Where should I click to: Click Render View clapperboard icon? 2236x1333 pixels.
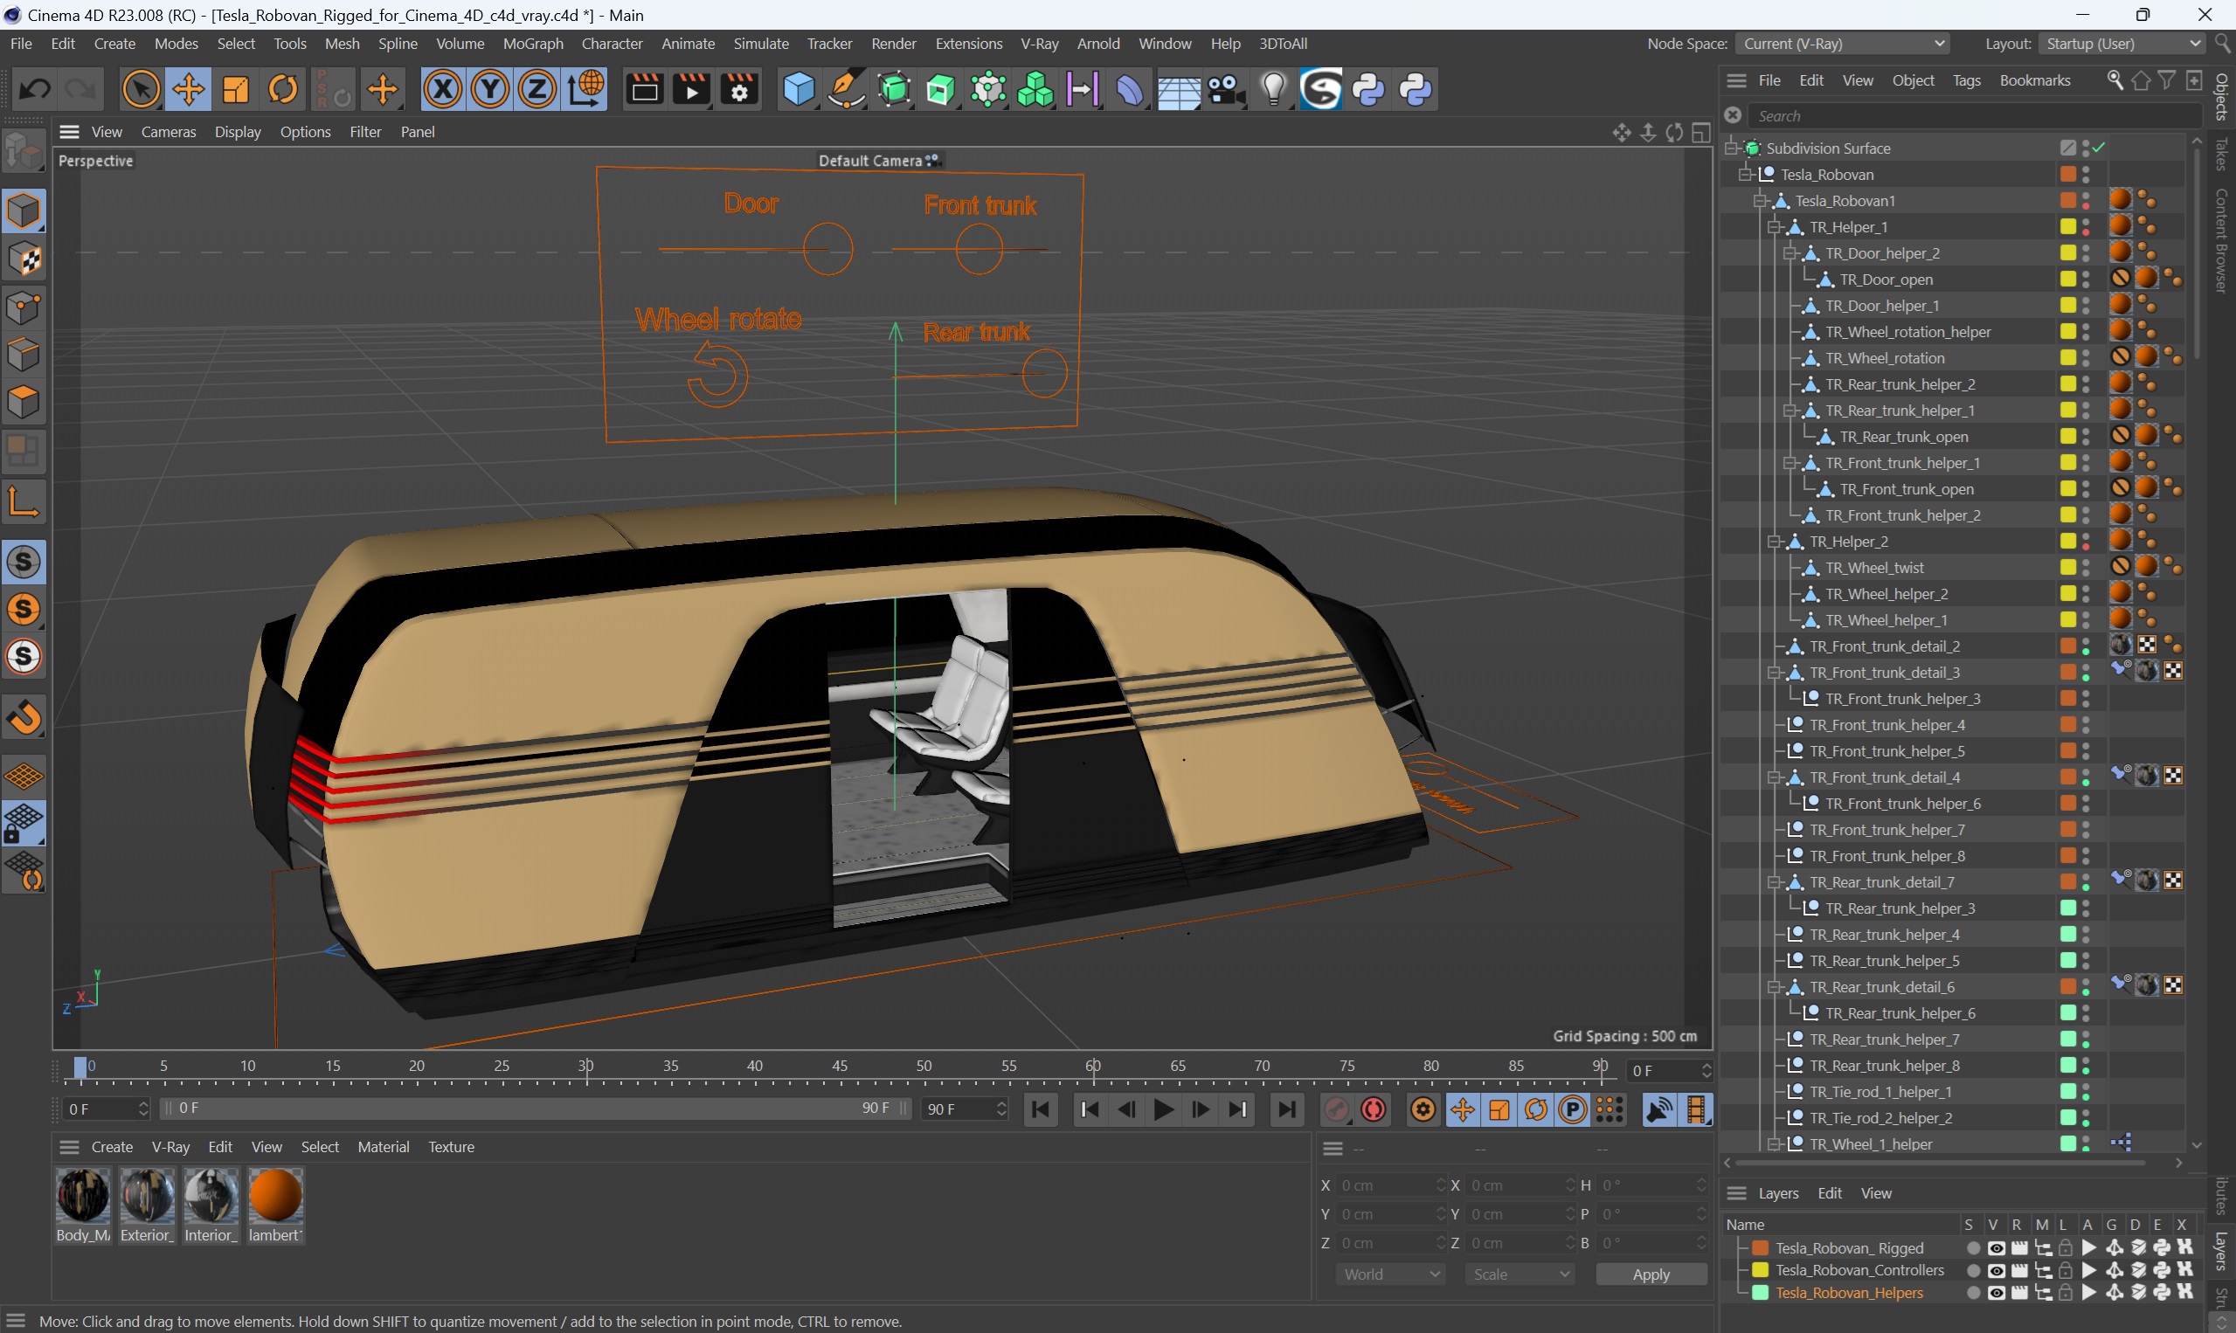coord(644,89)
